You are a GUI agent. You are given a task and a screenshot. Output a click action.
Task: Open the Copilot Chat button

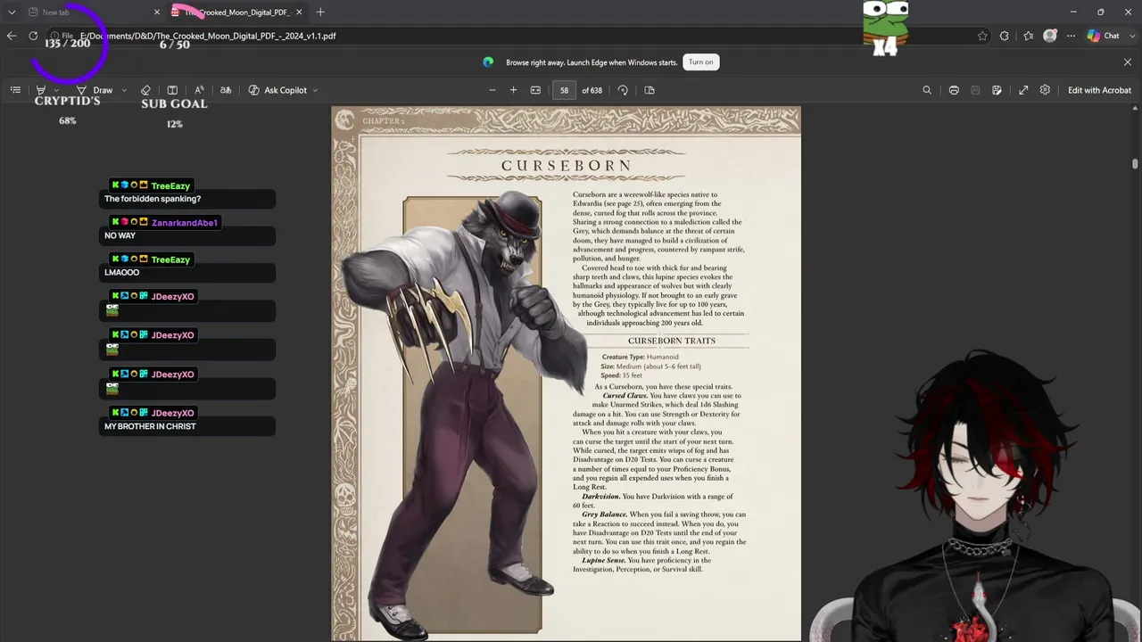tap(1104, 36)
